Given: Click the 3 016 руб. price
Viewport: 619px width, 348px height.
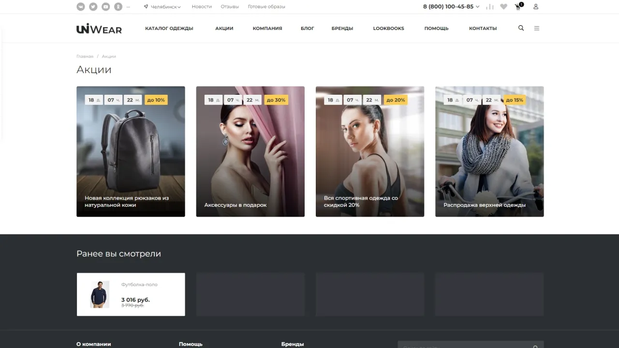Looking at the screenshot, I should 135,300.
